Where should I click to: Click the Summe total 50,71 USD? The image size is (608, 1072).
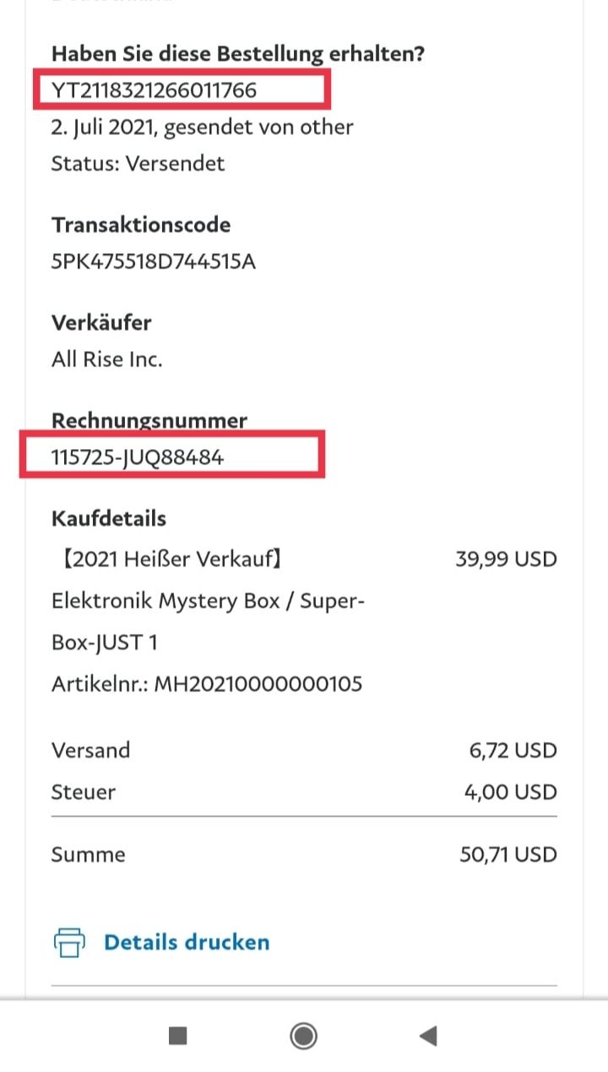coord(508,854)
